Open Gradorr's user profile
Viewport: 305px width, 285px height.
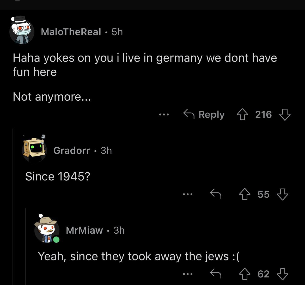72,150
